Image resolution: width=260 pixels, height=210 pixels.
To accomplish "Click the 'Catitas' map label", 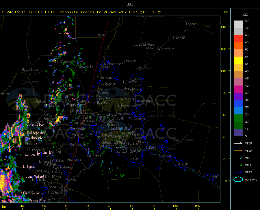I will tap(165, 156).
